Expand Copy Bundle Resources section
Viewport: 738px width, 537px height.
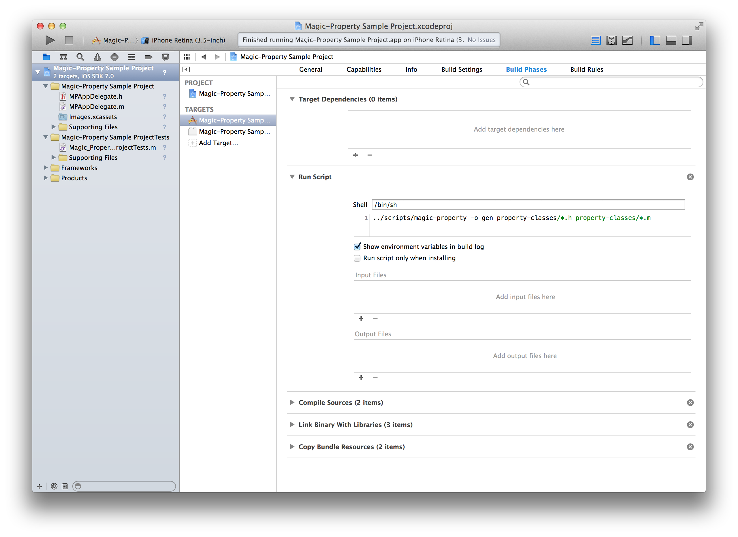point(292,447)
